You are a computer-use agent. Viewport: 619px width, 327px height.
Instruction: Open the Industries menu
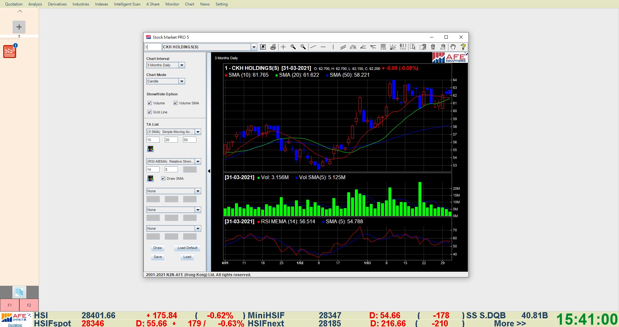81,4
